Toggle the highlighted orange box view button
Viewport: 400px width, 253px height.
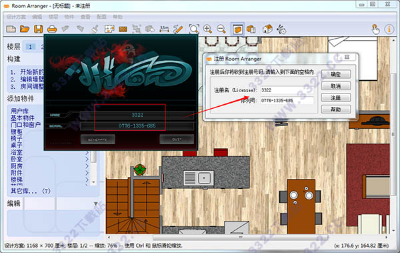[238, 29]
